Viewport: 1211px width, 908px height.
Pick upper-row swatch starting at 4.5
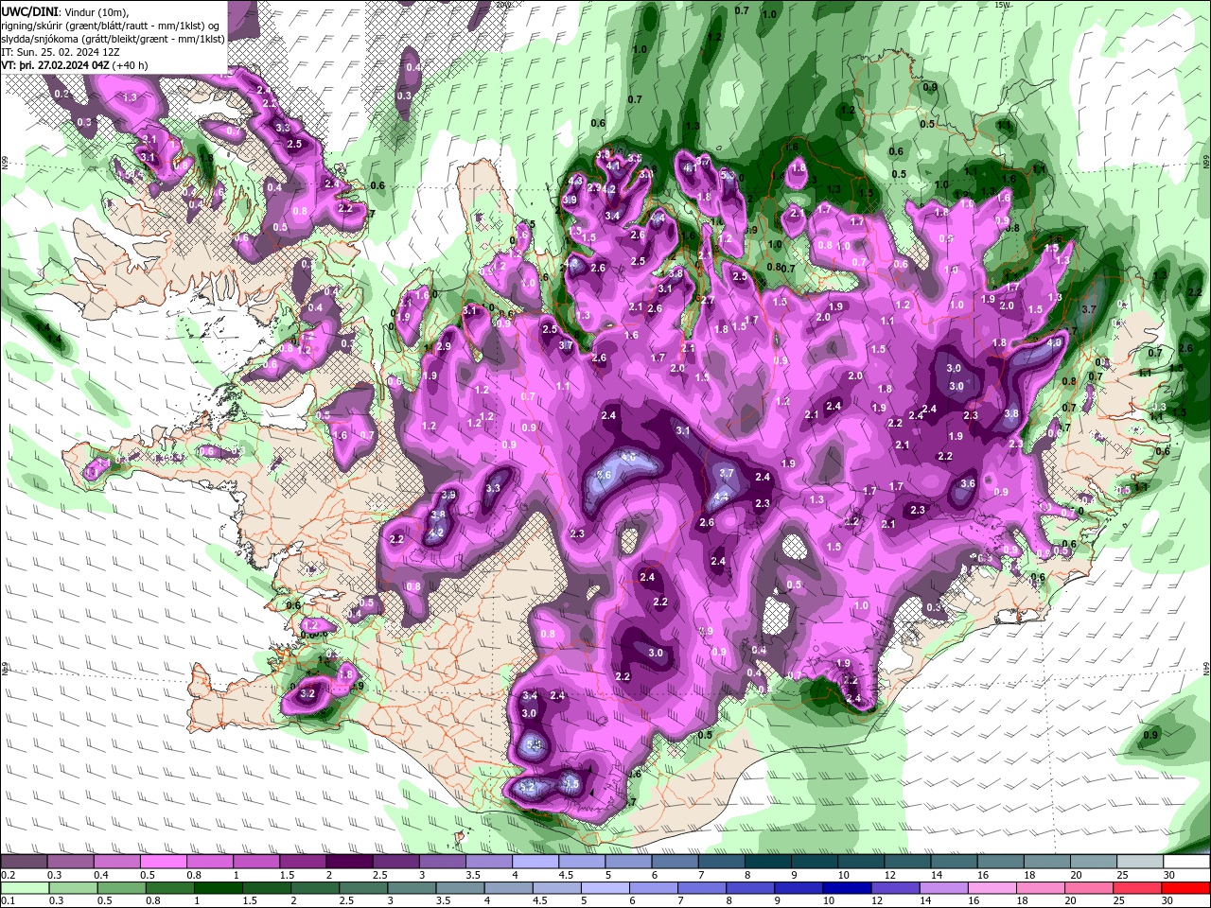[x=581, y=862]
